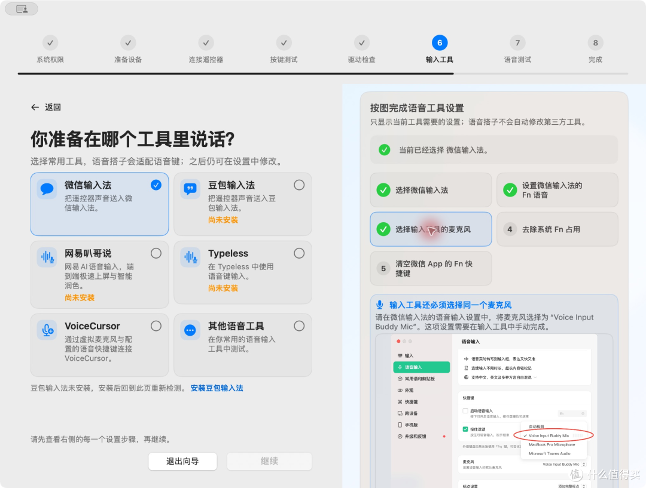This screenshot has width=646, height=488.
Task: Select the 豆包输入法 radio option
Action: coord(299,185)
